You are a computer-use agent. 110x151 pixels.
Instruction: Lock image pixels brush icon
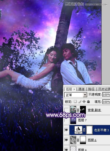[80, 102]
